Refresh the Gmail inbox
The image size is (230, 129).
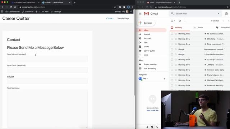[180, 21]
